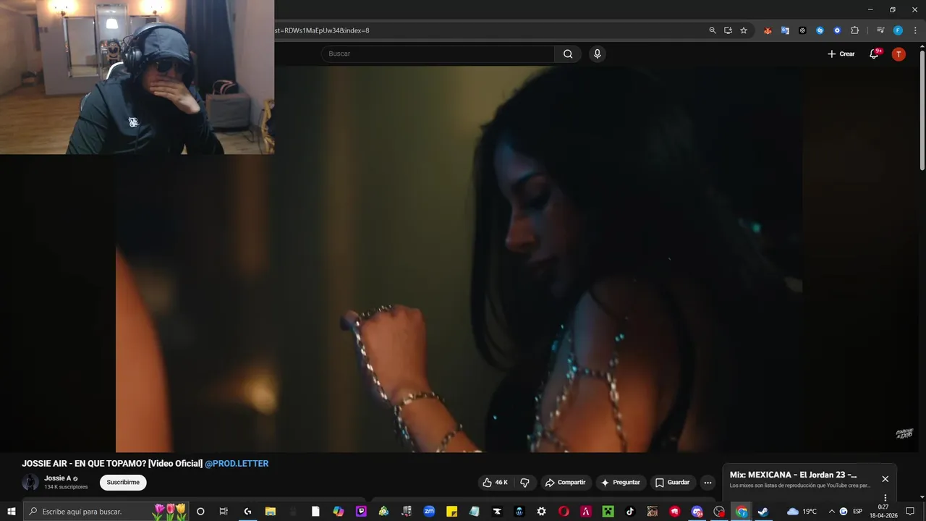This screenshot has width=926, height=521.
Task: Dislike the video
Action: point(525,483)
